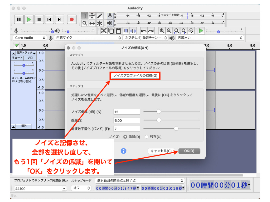Select the Envelope tool
270x202 pixels.
[92, 16]
